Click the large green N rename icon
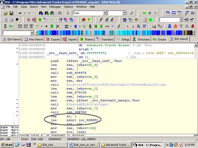Image resolution: width=198 pixels, height=148 pixels. pos(52,26)
